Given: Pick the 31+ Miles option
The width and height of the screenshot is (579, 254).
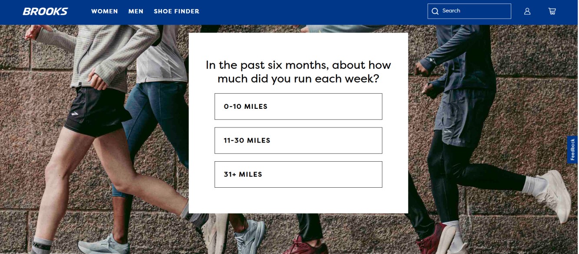Looking at the screenshot, I should click(x=298, y=174).
